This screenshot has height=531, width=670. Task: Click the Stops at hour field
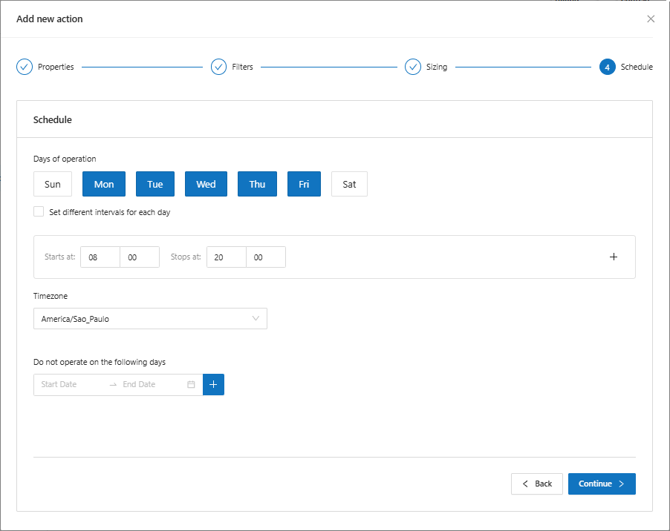[226, 257]
